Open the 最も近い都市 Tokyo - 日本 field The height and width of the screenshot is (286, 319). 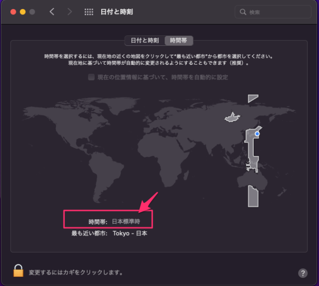coord(130,233)
